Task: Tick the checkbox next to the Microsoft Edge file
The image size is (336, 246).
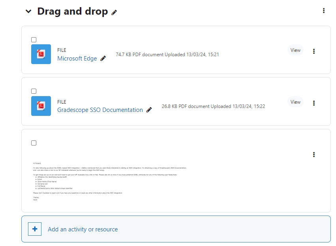Action: (x=34, y=39)
